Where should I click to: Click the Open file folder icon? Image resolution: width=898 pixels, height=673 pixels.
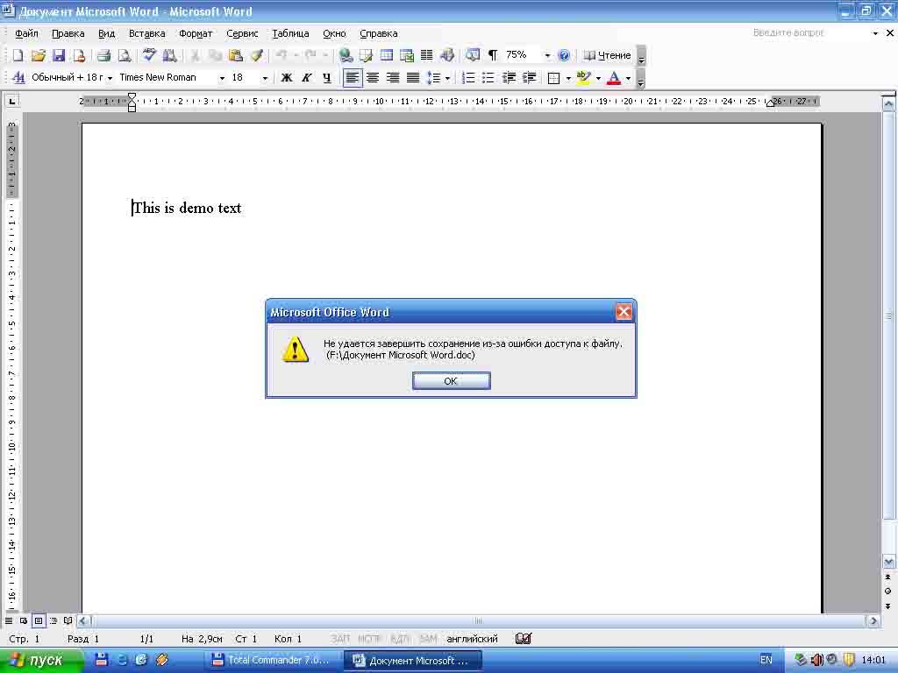coord(39,55)
